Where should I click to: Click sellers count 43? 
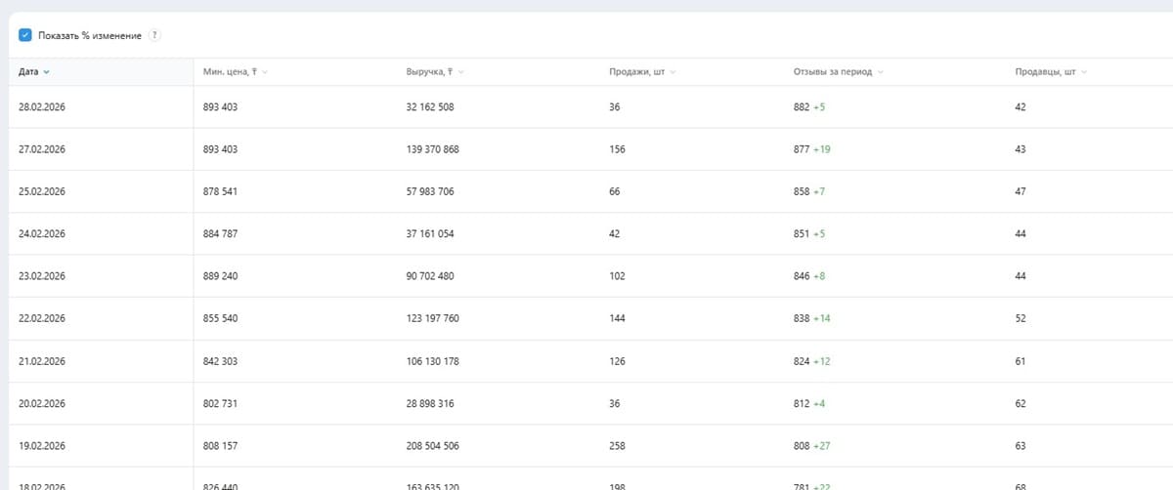click(1021, 149)
